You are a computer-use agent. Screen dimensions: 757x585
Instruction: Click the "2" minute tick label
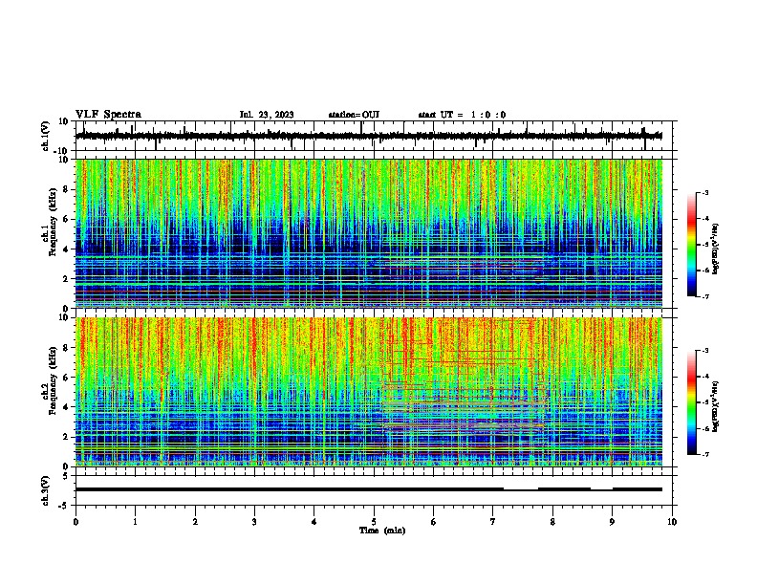pyautogui.click(x=195, y=522)
